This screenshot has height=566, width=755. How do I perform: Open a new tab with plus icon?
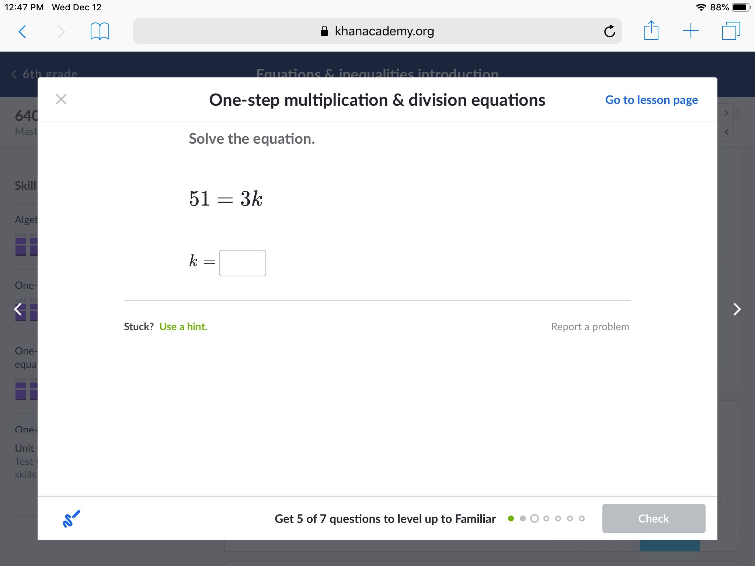tap(690, 31)
